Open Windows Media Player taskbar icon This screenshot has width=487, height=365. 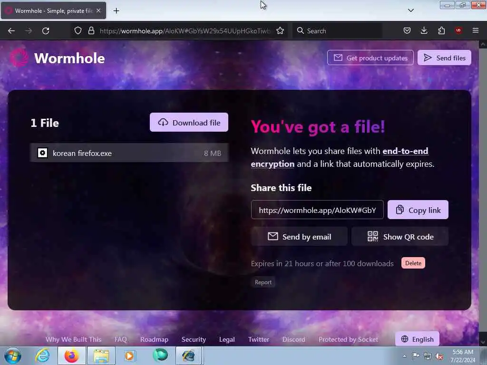click(x=130, y=355)
